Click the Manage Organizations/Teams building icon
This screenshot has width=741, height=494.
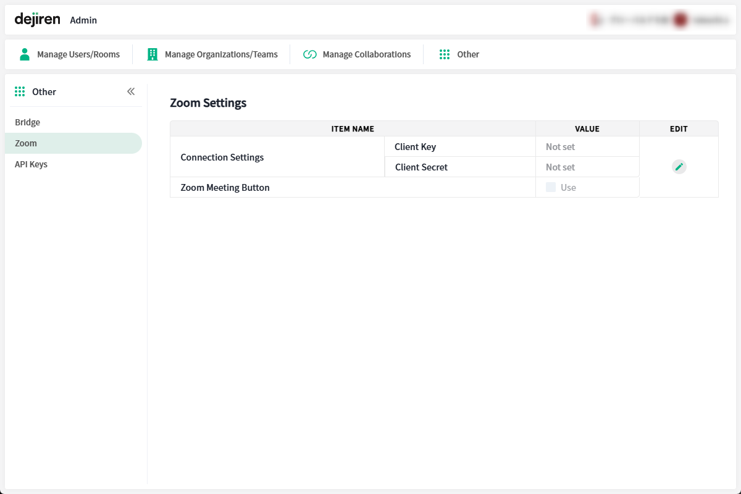coord(152,54)
